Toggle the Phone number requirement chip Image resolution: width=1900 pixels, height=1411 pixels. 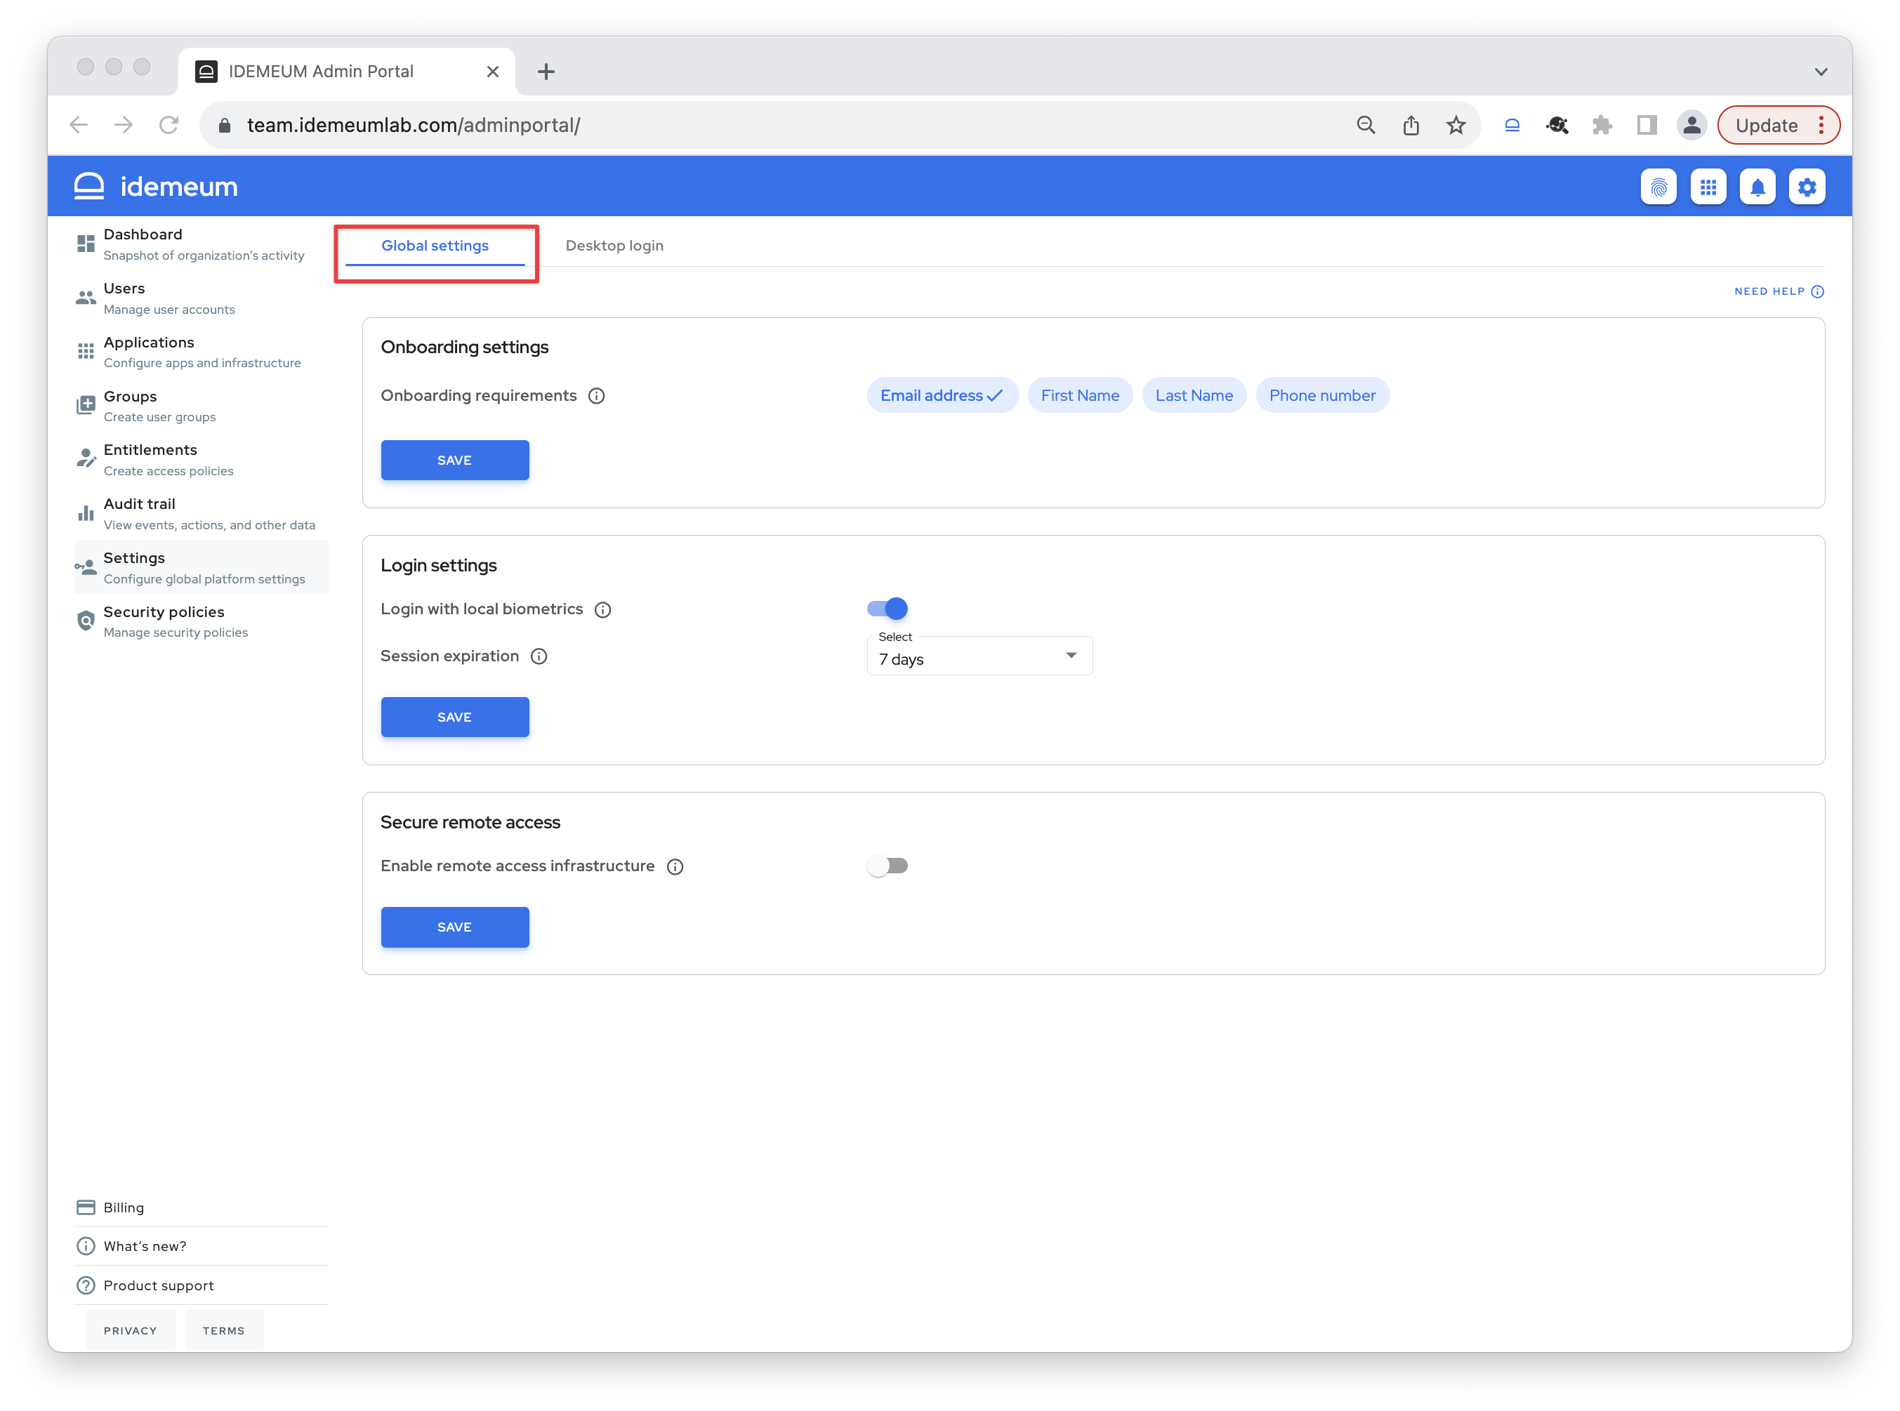point(1321,395)
